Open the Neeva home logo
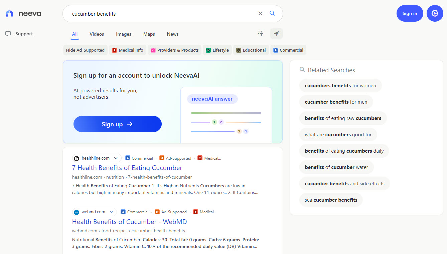This screenshot has width=447, height=254. click(x=23, y=14)
